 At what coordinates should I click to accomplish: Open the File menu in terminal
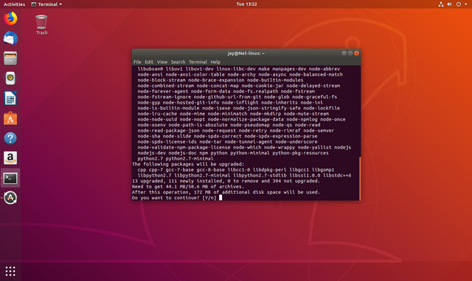(137, 62)
